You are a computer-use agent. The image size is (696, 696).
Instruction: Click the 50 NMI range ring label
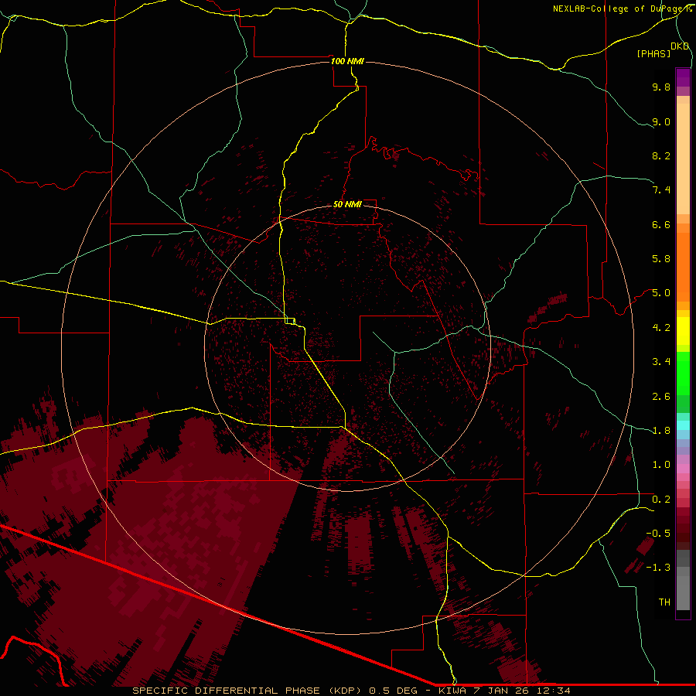[347, 204]
